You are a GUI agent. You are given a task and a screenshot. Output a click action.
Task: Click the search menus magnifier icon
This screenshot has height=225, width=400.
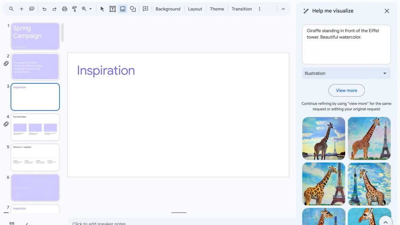point(12,9)
